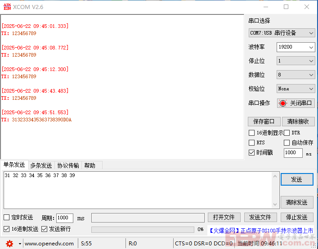318x249 pixels.
Task: Open the 波特率 baud rate 19200 dropdown
Action: coord(296,47)
